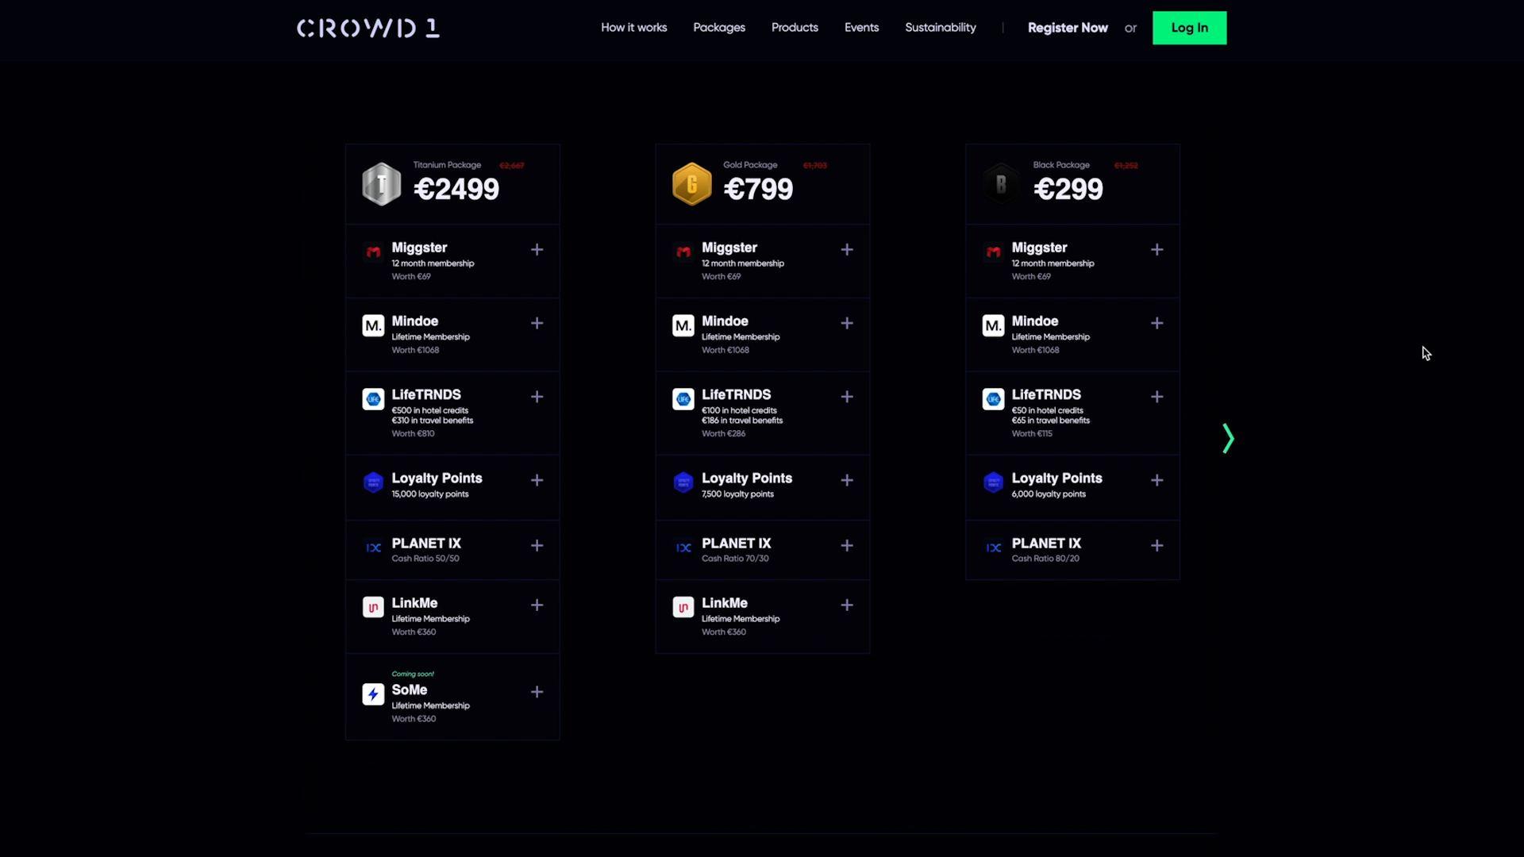1524x857 pixels.
Task: Click the LinkMe icon in Gold package
Action: [683, 607]
